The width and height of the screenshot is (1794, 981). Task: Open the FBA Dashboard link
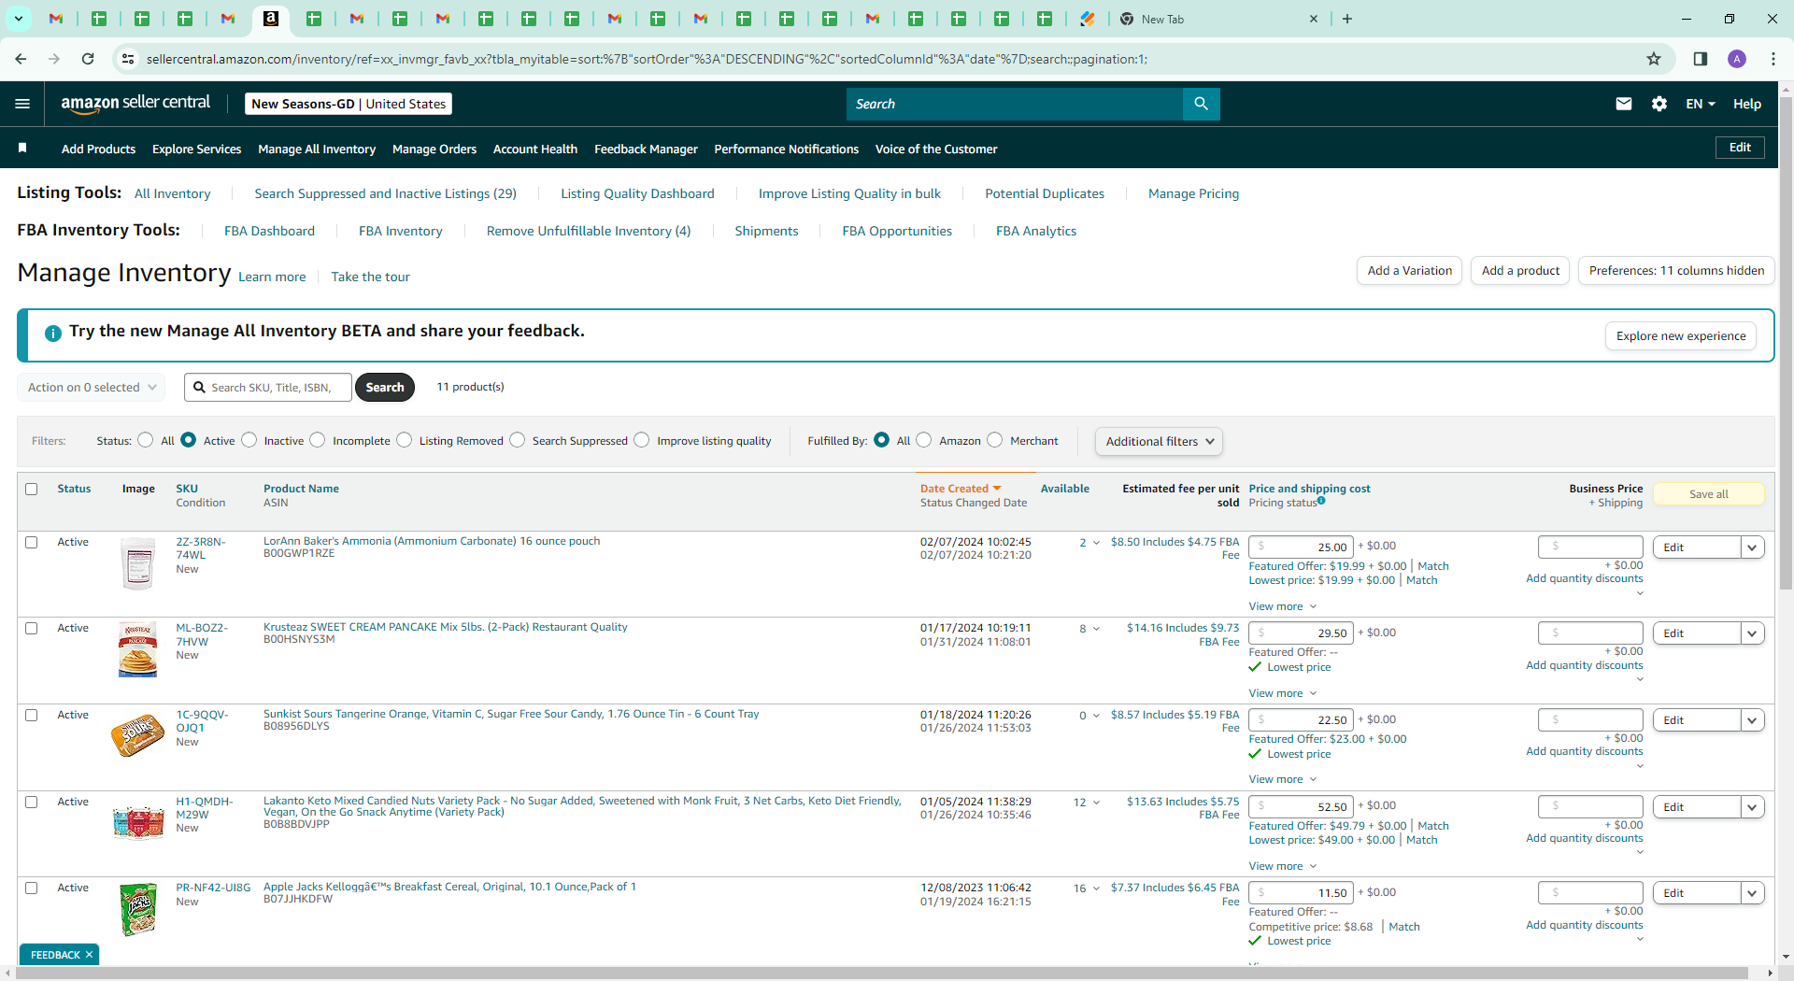click(x=269, y=231)
